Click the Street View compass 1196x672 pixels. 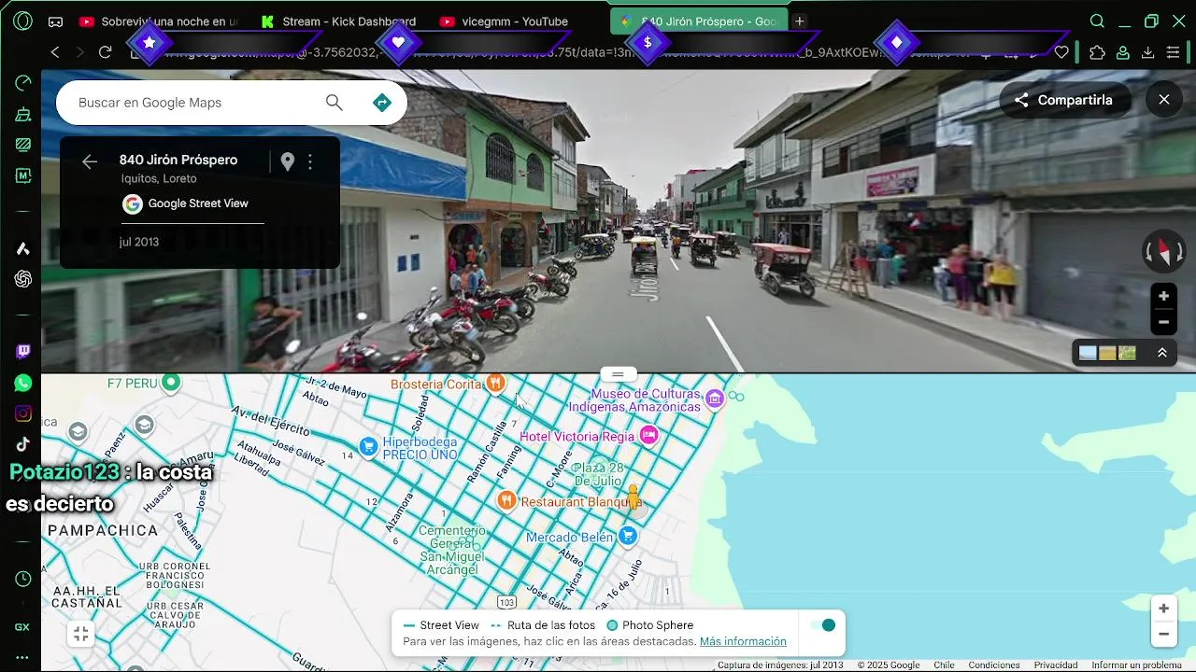click(1164, 252)
